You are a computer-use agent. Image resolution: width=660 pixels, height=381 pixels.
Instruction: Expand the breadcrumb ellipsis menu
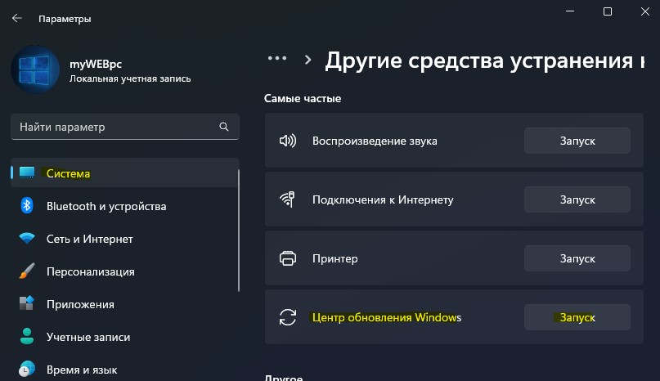tap(277, 58)
